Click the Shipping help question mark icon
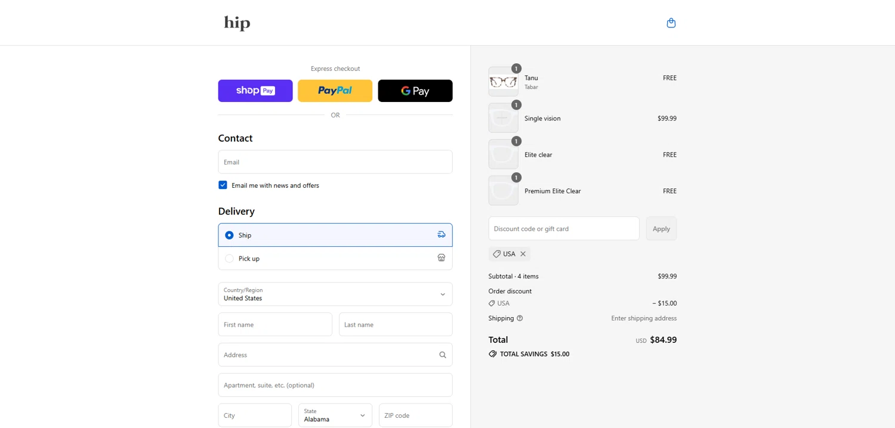895x428 pixels. (x=520, y=318)
